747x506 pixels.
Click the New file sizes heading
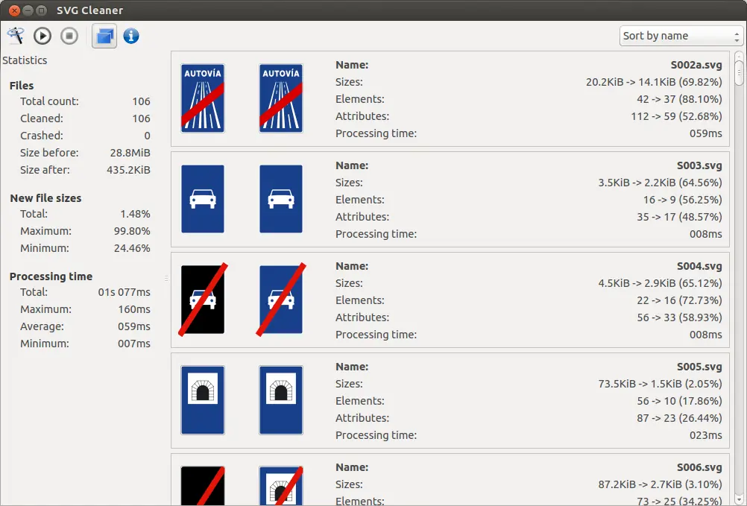(45, 198)
